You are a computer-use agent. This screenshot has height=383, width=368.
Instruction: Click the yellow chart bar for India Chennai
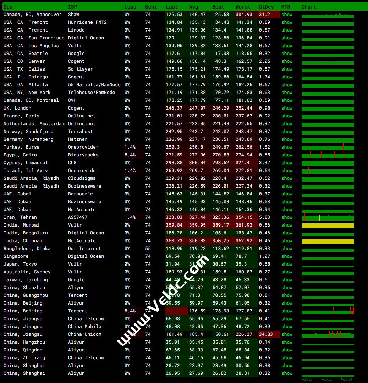click(x=328, y=241)
